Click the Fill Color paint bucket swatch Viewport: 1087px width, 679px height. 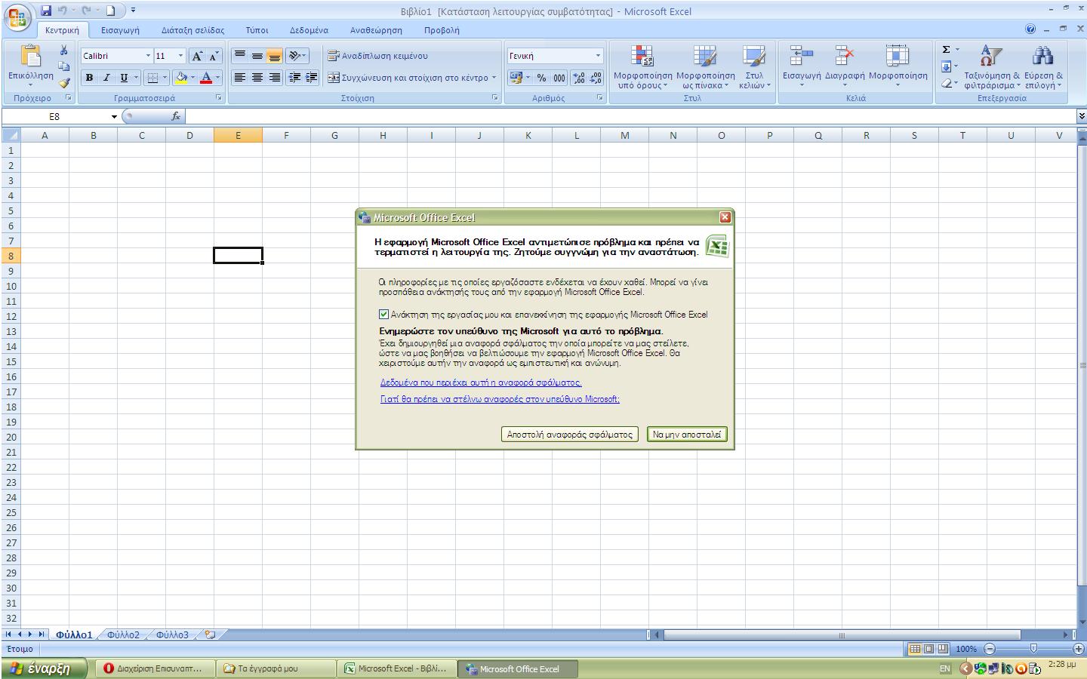coord(180,78)
